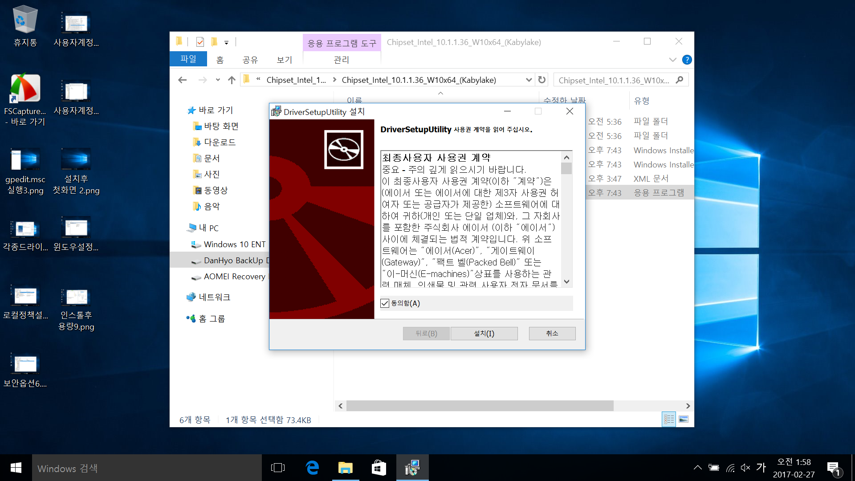This screenshot has width=855, height=481.
Task: Click the 유형 column header
Action: pyautogui.click(x=641, y=101)
